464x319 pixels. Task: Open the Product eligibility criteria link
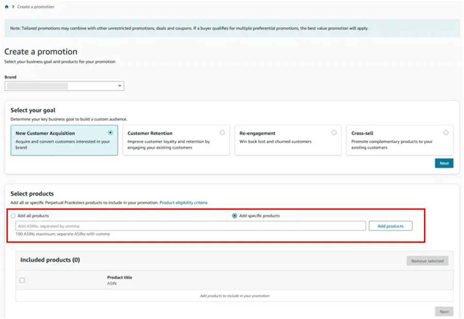[x=183, y=202]
